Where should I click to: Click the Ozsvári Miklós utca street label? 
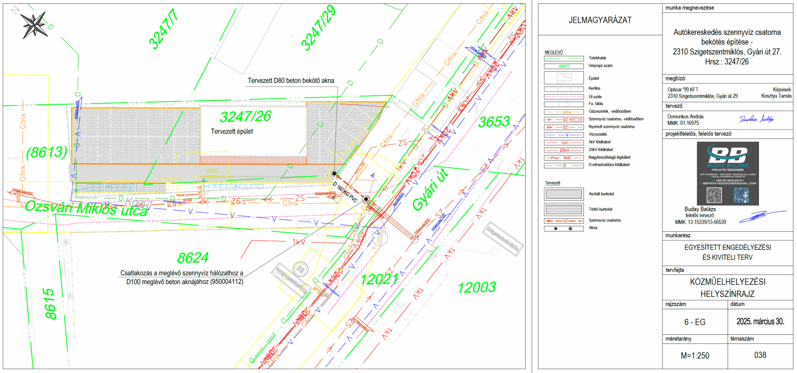pos(86,208)
